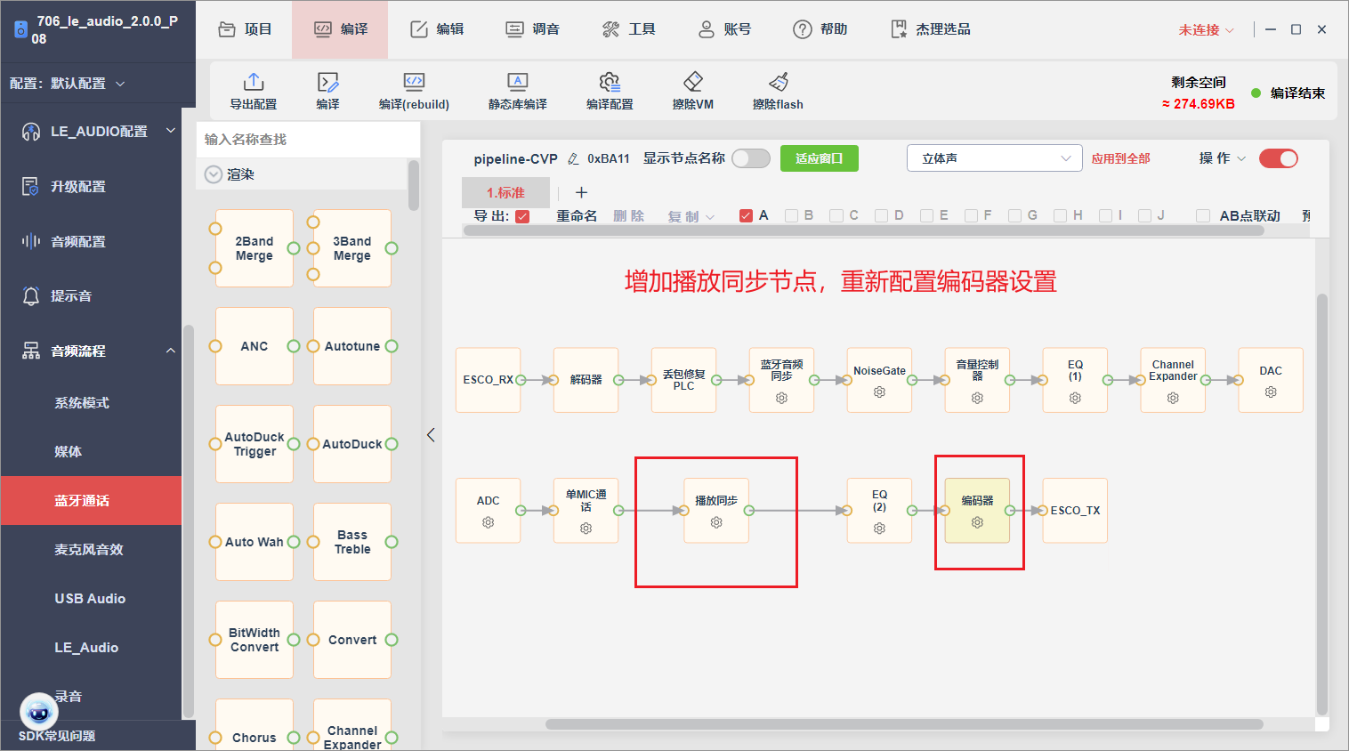Collapse node panel with left arrow handle
The width and height of the screenshot is (1349, 751).
431,435
